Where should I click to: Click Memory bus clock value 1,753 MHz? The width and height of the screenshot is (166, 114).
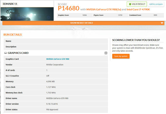pos(51,93)
